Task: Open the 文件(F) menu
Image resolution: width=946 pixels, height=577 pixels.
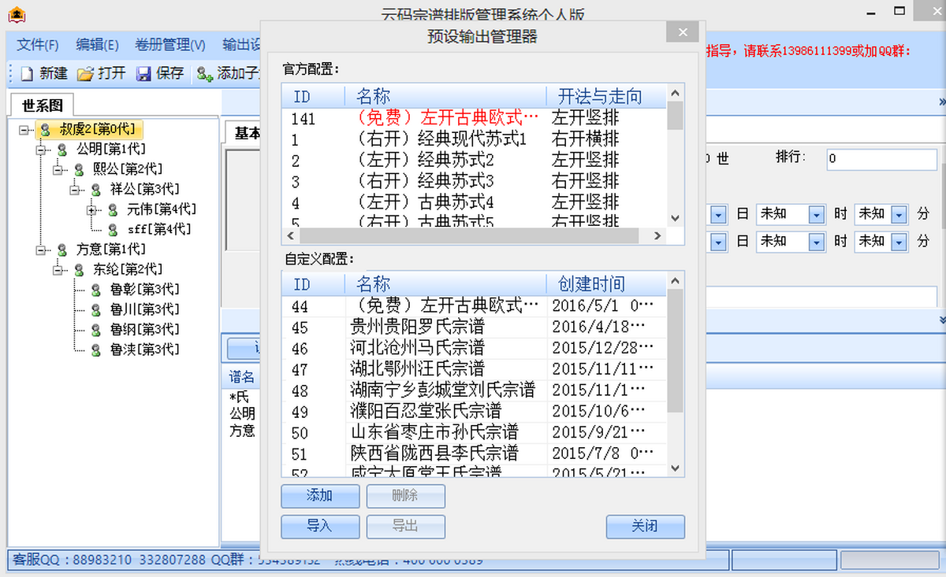Action: [38, 45]
